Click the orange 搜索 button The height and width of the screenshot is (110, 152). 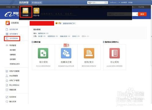(143, 14)
